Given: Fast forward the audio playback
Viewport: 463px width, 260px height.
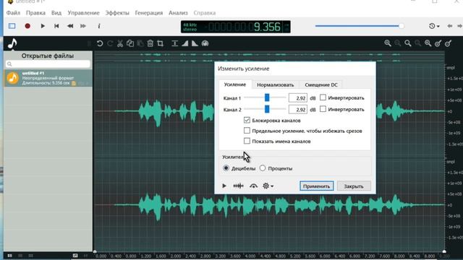Looking at the screenshot, I should 83,26.
